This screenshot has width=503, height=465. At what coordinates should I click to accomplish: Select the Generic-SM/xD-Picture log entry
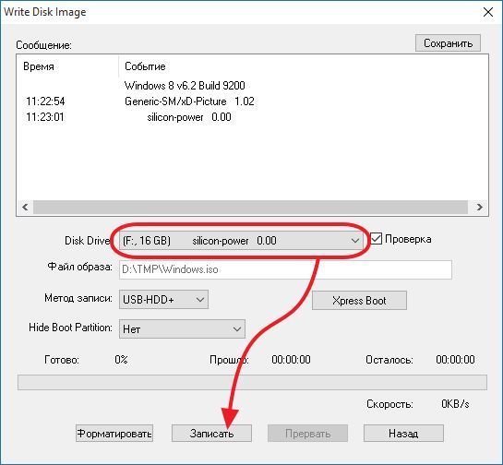[x=128, y=101]
